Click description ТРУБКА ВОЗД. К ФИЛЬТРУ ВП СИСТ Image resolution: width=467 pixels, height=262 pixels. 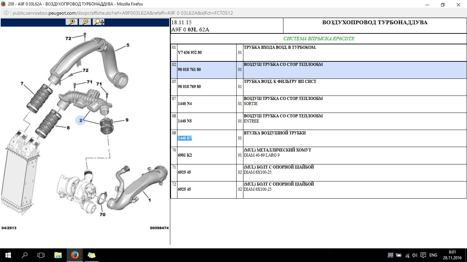[280, 82]
